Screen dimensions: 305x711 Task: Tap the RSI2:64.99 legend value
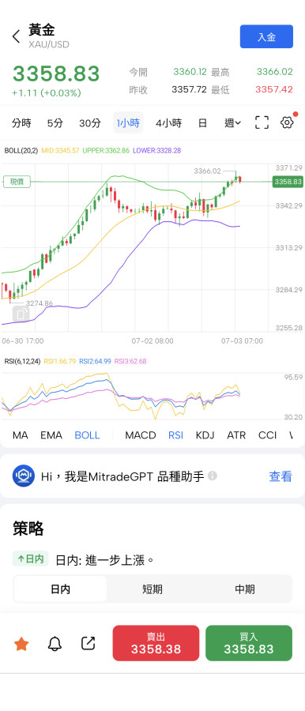(95, 361)
